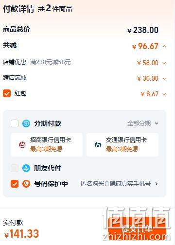Click 匿名购买并隐藏真实手机号 link text
This screenshot has height=245, width=175.
(116, 184)
